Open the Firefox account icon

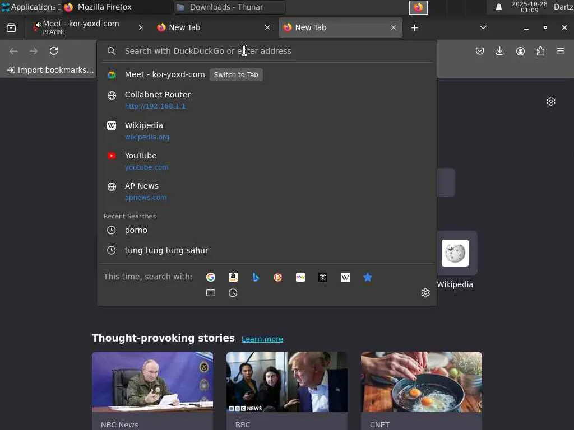tap(520, 51)
